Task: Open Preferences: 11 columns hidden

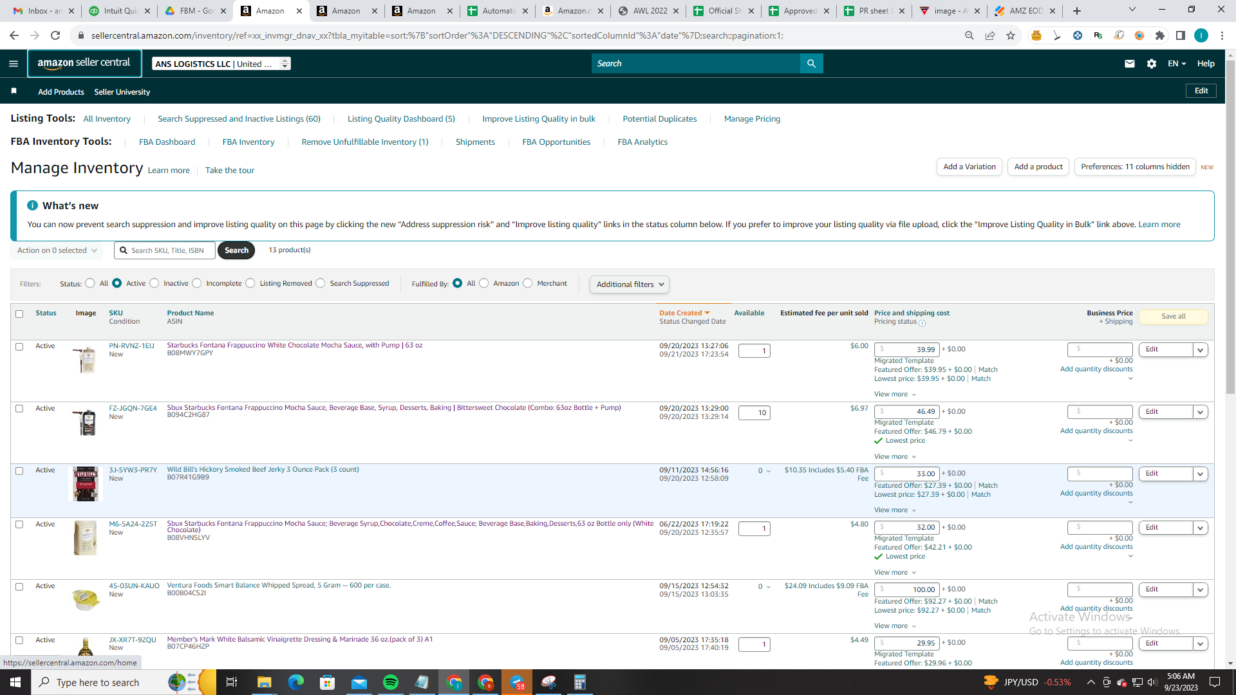Action: (x=1135, y=167)
